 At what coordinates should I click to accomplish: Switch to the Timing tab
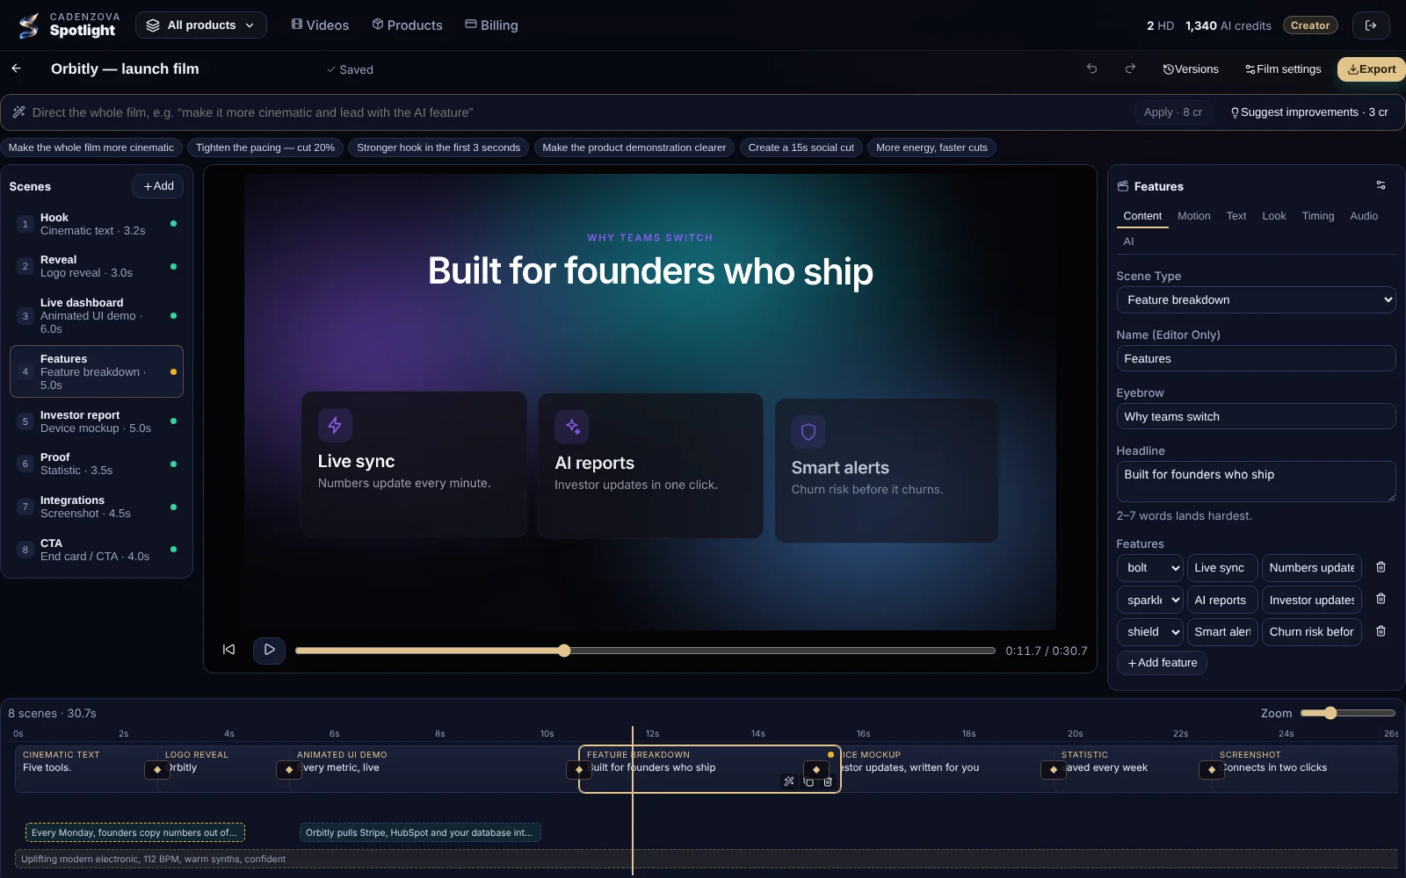point(1317,216)
